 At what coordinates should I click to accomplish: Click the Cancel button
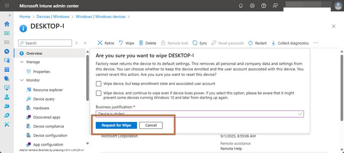[x=151, y=125]
